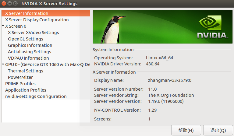Screen dimensions: 234x136
Task: Click vendor version 1.19.6 (11906000)
Action: [x=166, y=101]
